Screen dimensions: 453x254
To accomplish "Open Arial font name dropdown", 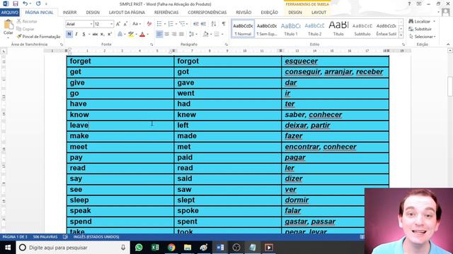I will tap(91, 24).
